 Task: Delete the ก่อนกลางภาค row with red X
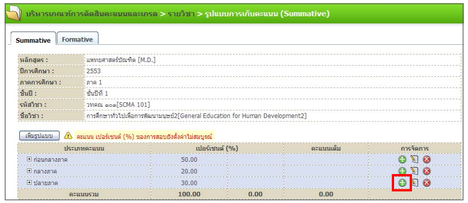click(x=427, y=159)
